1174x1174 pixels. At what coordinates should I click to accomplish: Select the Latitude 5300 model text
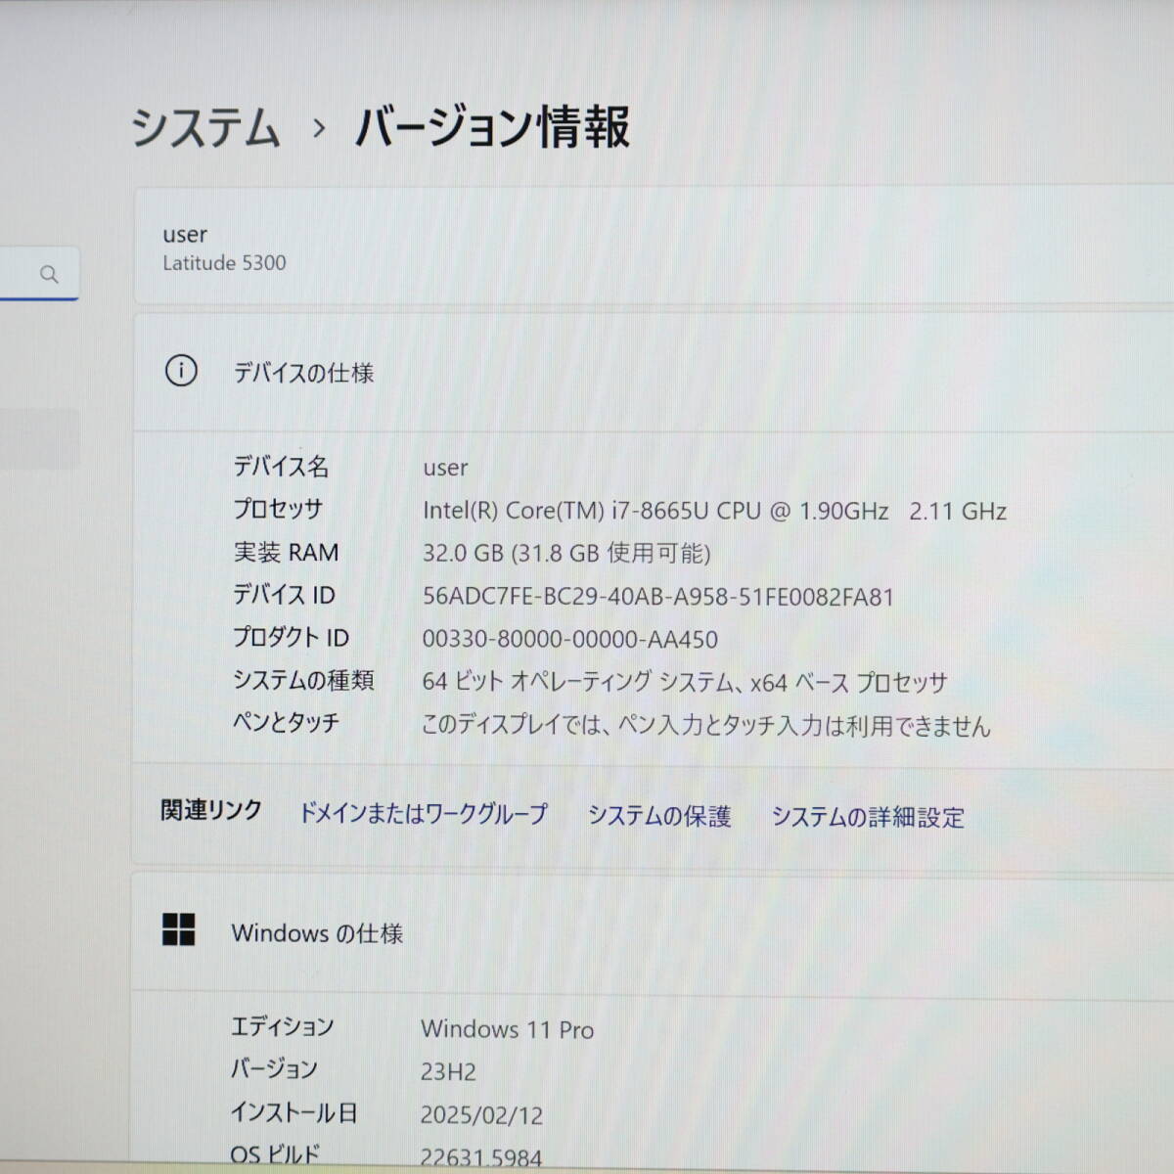(x=224, y=263)
